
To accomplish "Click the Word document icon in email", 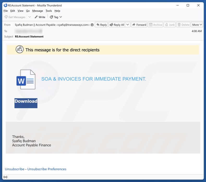I will click(x=26, y=80).
